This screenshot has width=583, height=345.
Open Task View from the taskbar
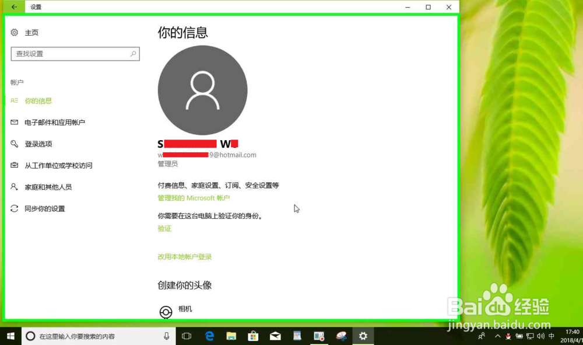pyautogui.click(x=187, y=336)
